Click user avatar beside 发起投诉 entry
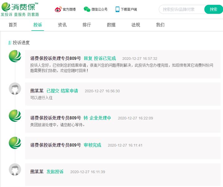The image size is (223, 187). [15, 170]
